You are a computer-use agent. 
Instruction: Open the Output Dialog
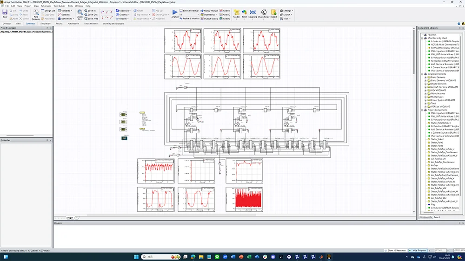click(209, 19)
